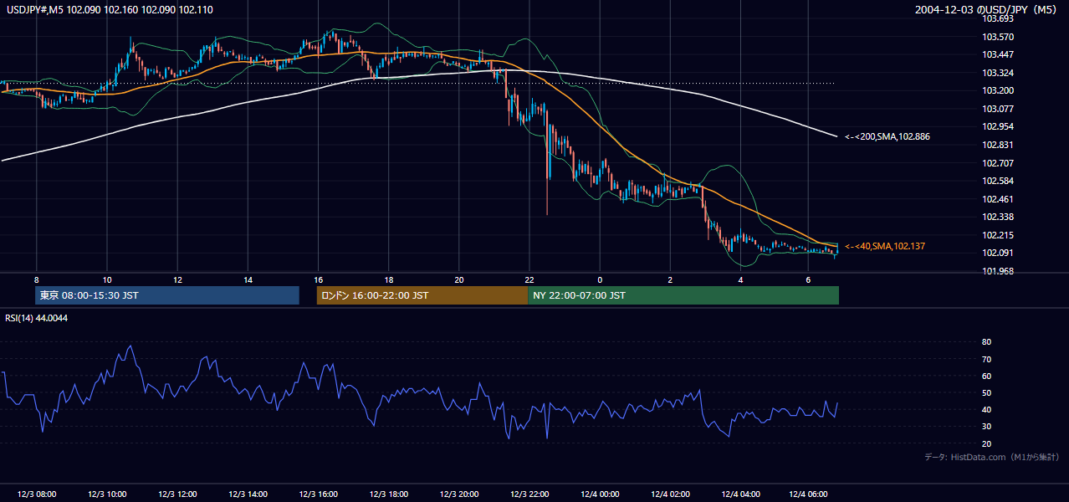Click the 12/3 22:00 time label

pyautogui.click(x=529, y=494)
